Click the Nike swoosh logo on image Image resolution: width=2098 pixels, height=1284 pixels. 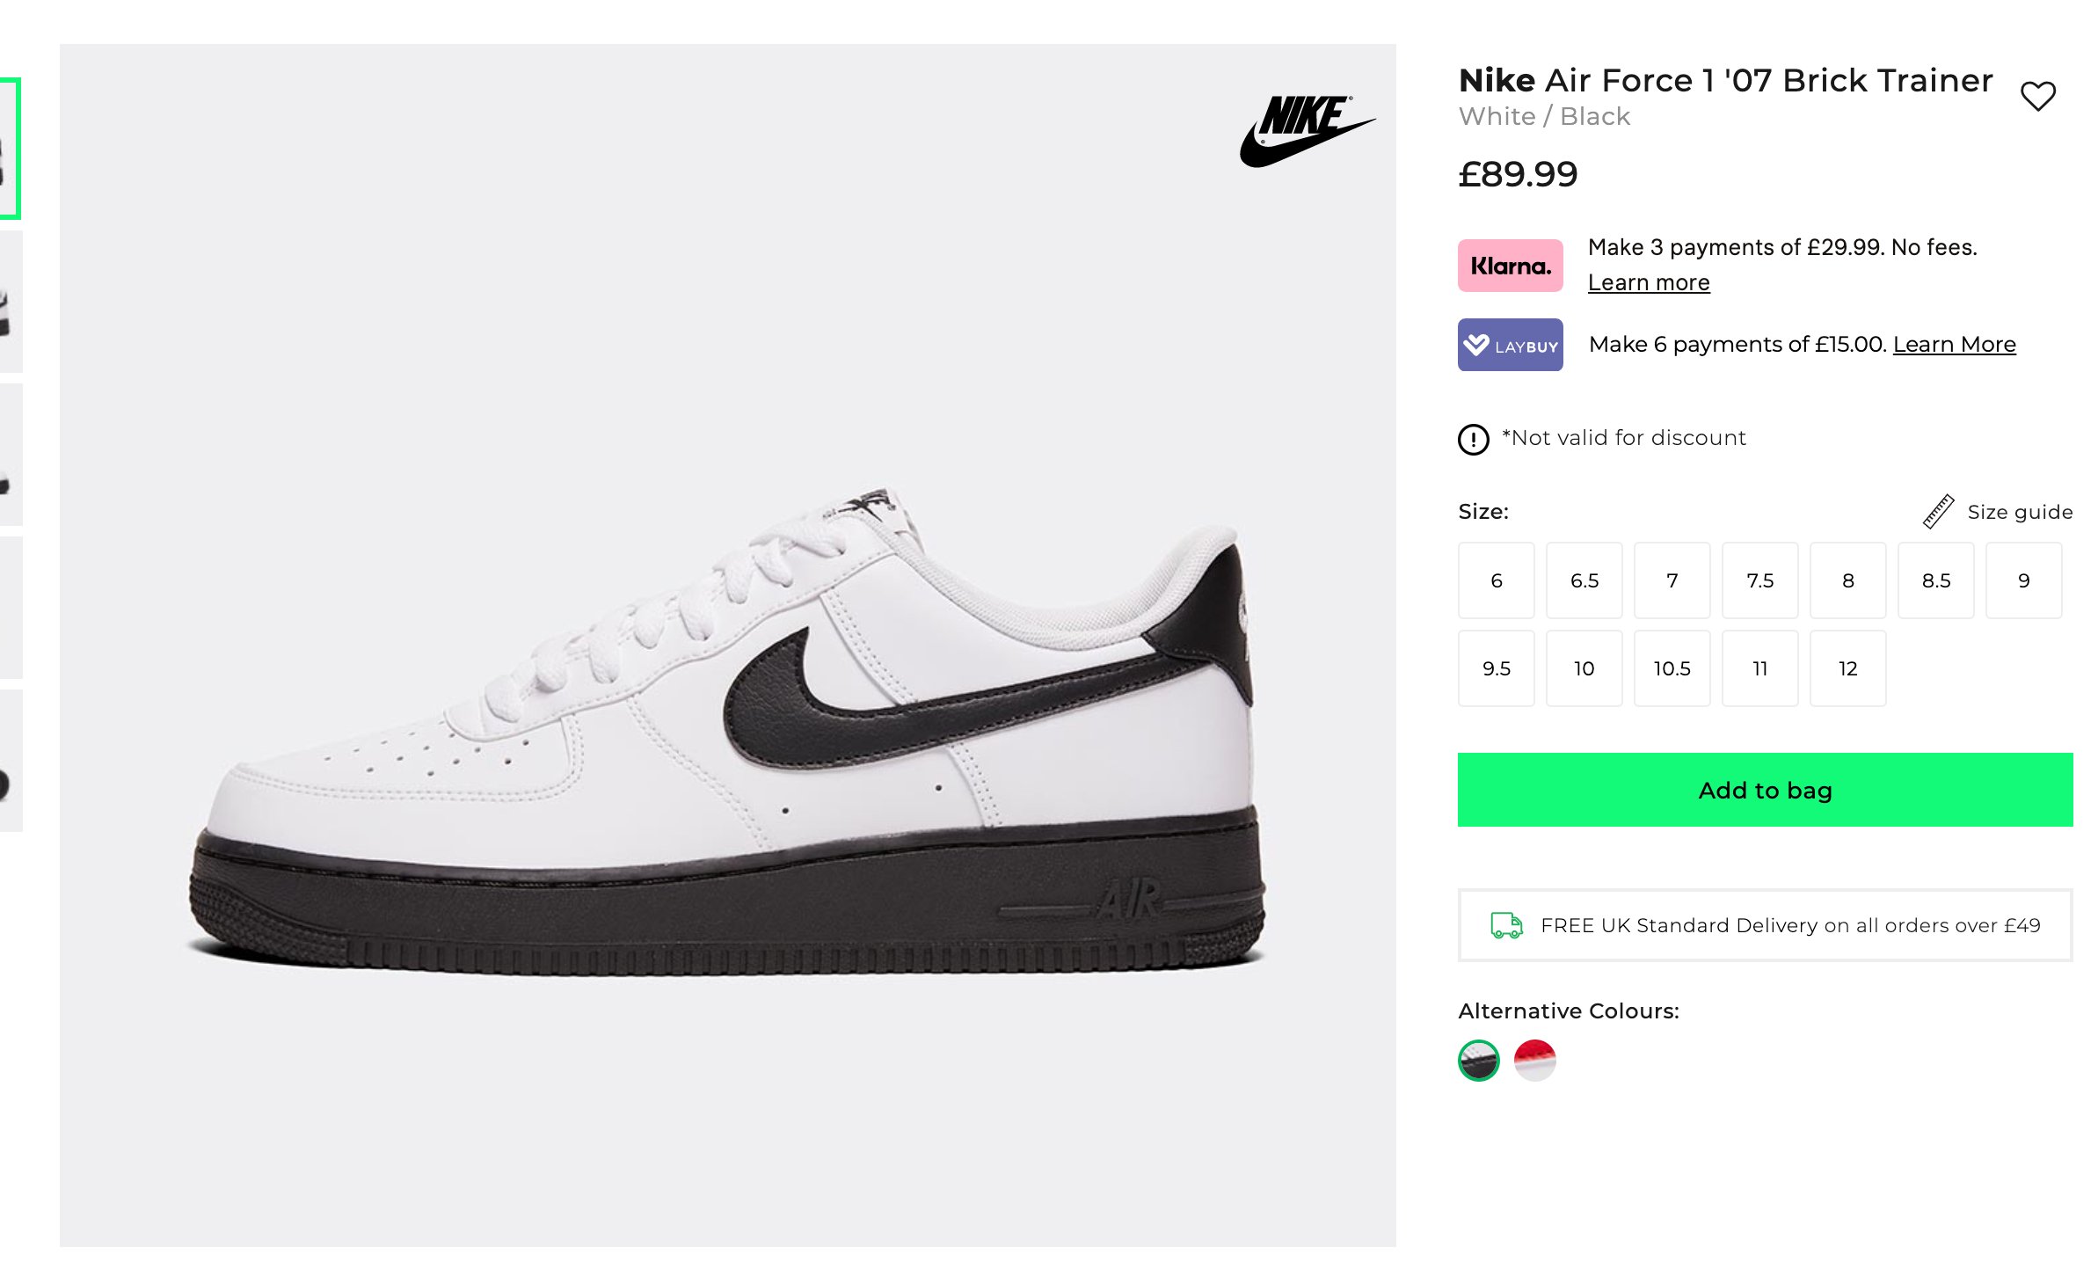(x=1307, y=131)
